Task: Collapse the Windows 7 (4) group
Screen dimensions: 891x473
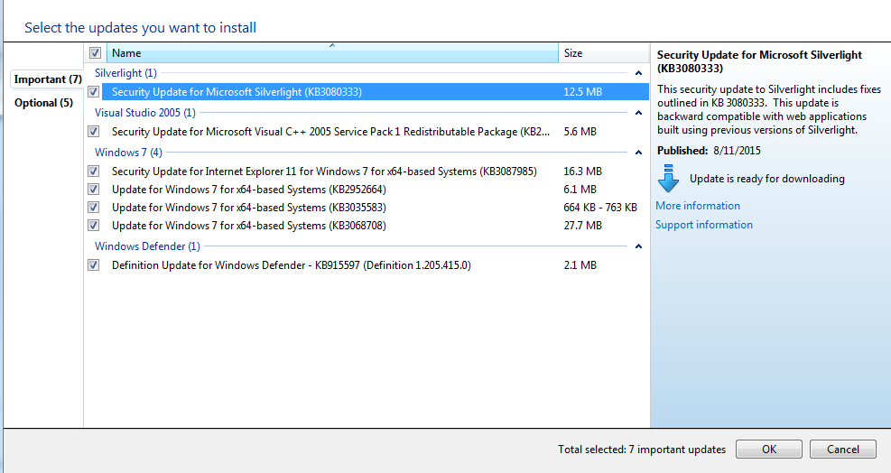Action: click(638, 153)
